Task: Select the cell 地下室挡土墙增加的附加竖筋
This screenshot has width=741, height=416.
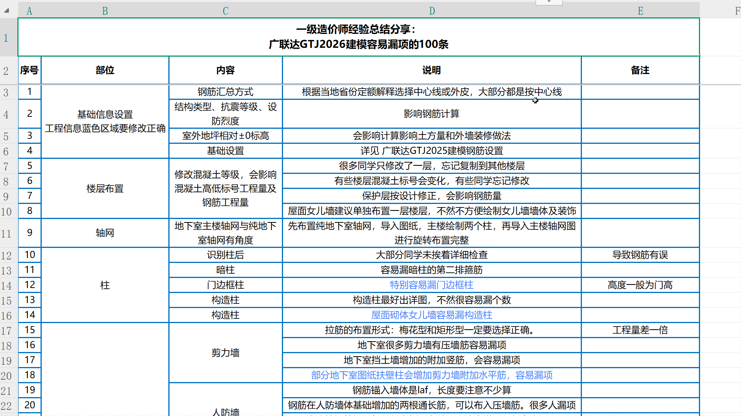Action: [432, 360]
